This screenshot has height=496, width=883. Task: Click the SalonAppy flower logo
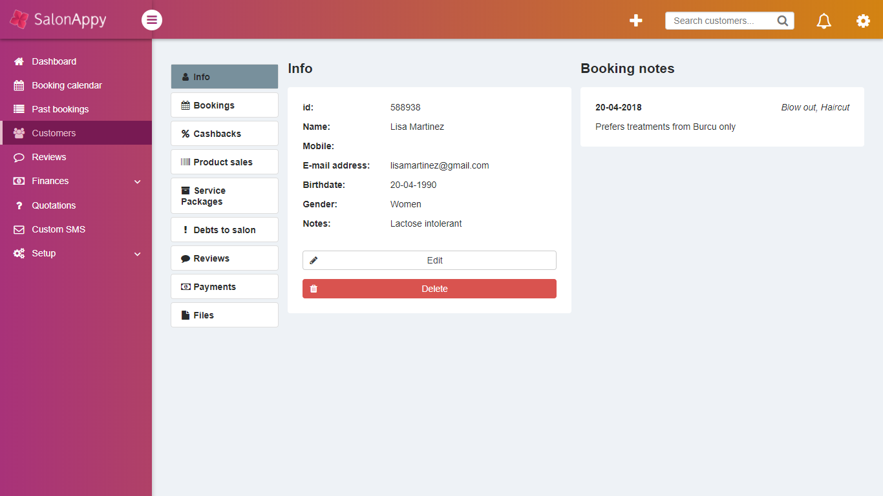pyautogui.click(x=19, y=19)
